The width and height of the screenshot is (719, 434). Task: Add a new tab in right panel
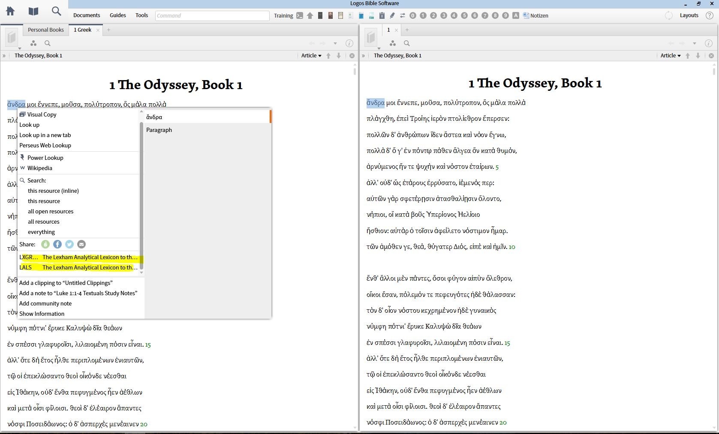[407, 30]
